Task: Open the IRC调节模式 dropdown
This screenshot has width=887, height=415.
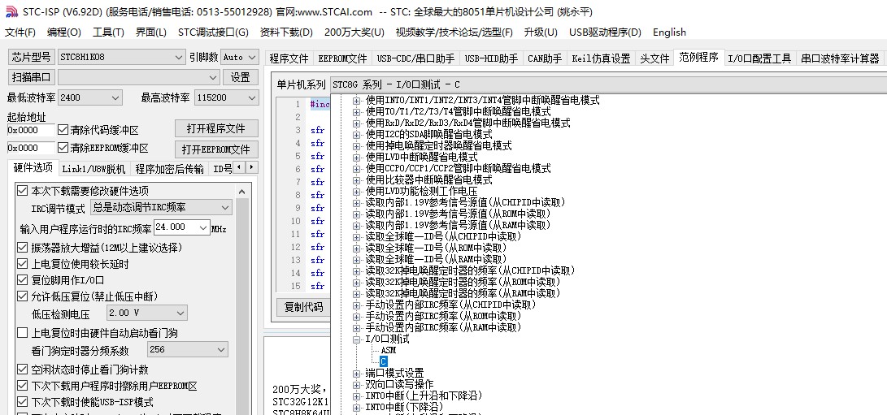Action: point(161,208)
